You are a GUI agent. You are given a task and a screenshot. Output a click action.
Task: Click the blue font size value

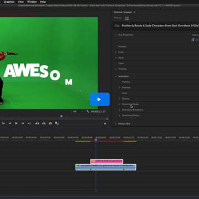[x=197, y=40]
